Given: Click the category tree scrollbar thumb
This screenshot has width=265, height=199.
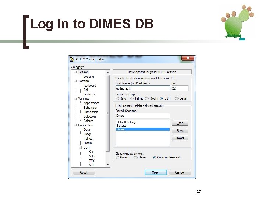Looking at the screenshot, I should (107, 113).
